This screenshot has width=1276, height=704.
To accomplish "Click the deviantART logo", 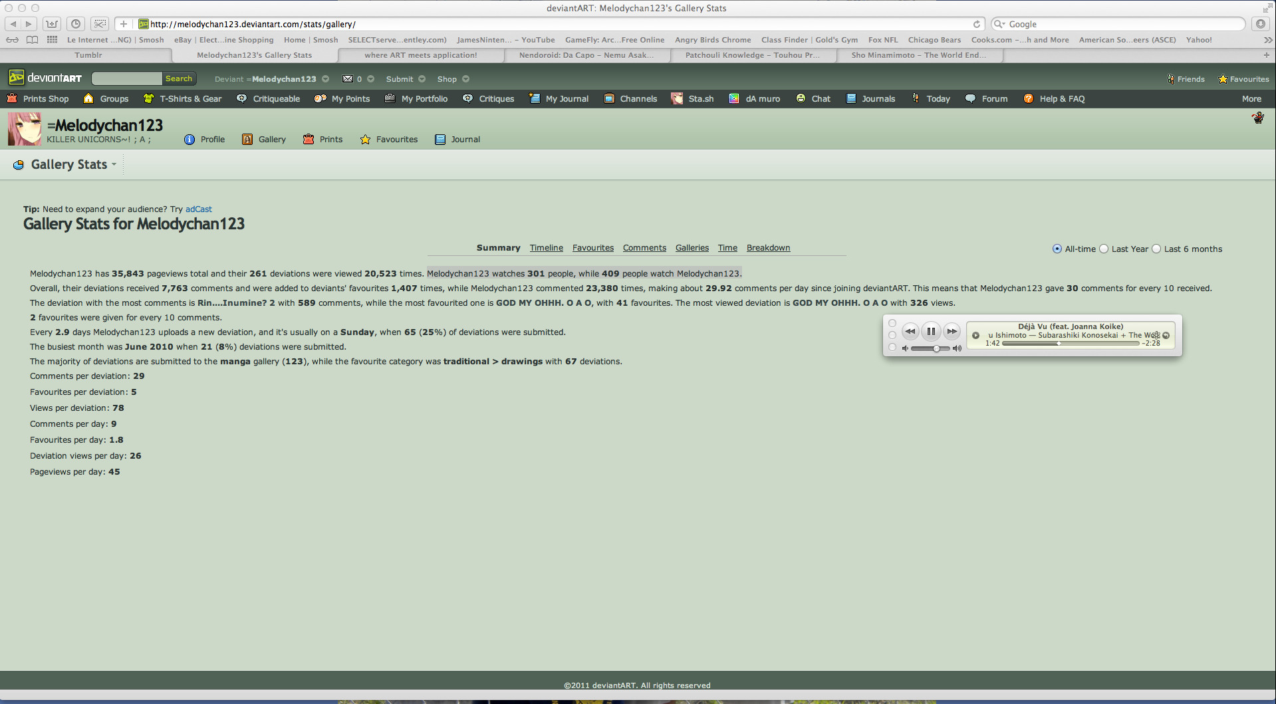I will click(45, 78).
